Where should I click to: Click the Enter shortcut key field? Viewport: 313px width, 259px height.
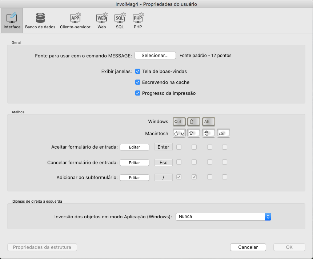164,147
